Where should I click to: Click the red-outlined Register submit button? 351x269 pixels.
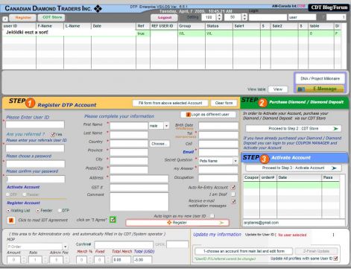coord(177,223)
